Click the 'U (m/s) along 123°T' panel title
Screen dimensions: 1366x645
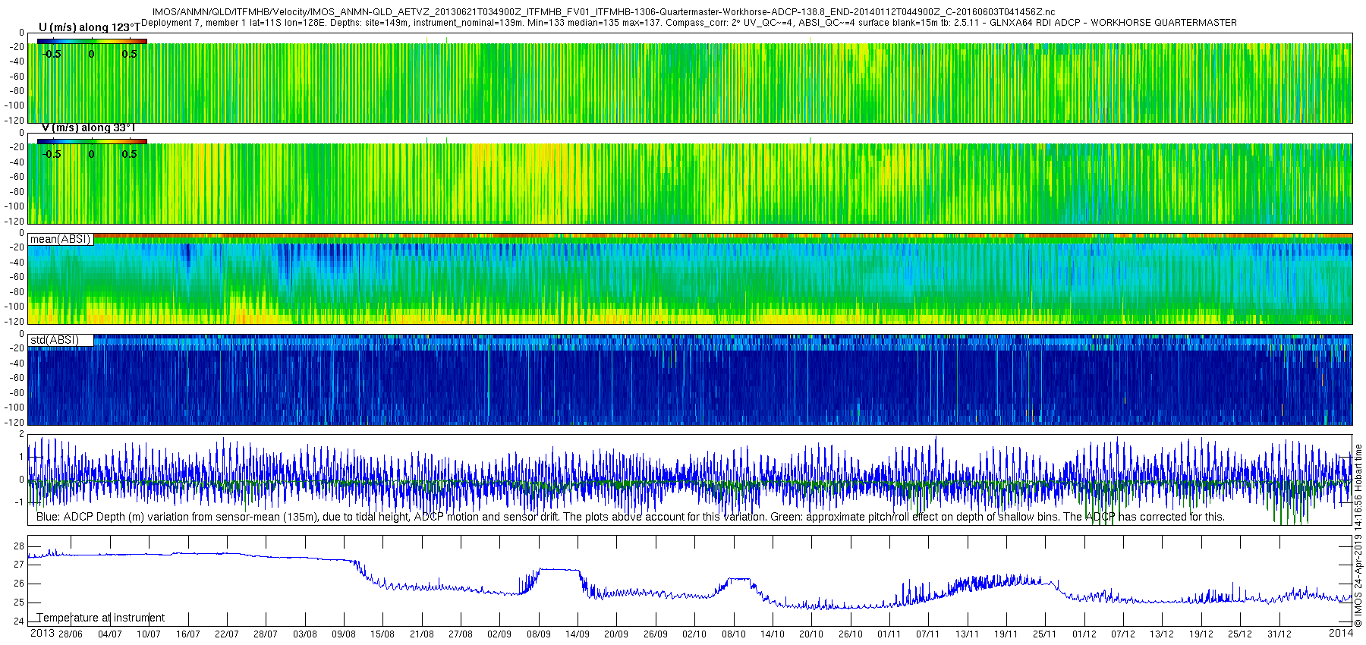coord(89,27)
